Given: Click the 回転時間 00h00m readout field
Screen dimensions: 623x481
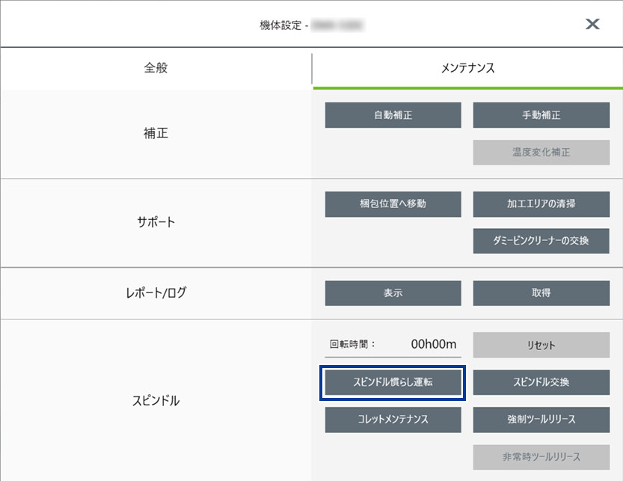Looking at the screenshot, I should pyautogui.click(x=393, y=344).
